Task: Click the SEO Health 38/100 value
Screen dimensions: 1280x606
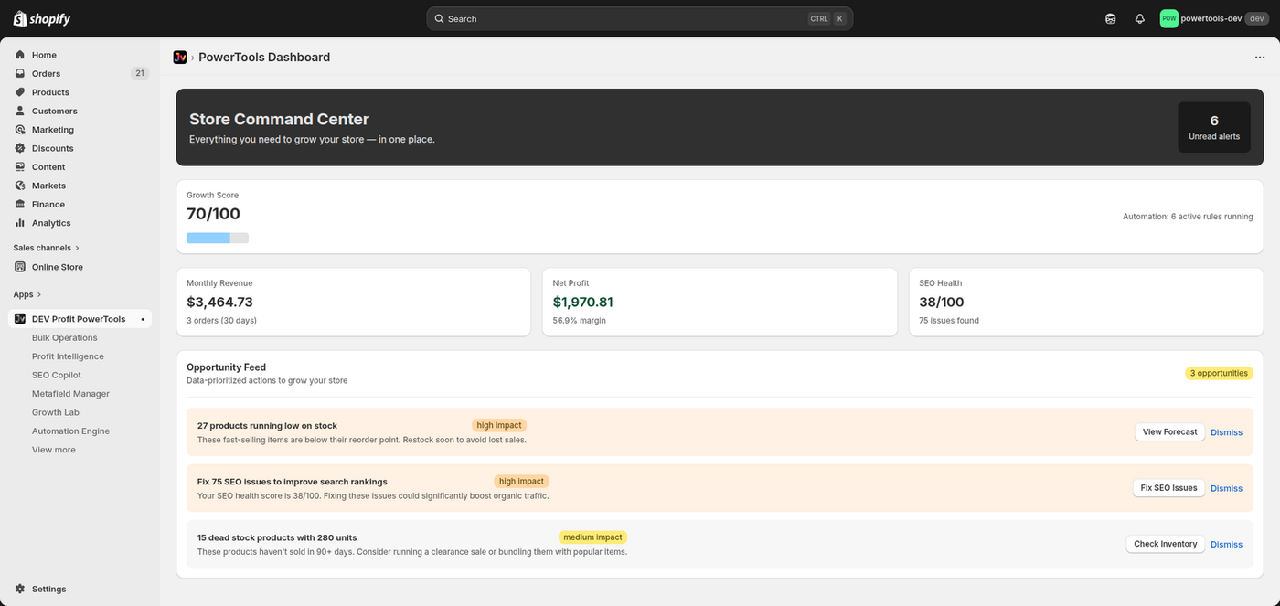Action: 942,302
